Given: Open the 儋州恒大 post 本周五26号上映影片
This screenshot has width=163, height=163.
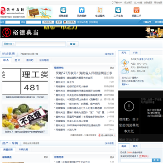Looking at the screenshot, I should (85, 100).
